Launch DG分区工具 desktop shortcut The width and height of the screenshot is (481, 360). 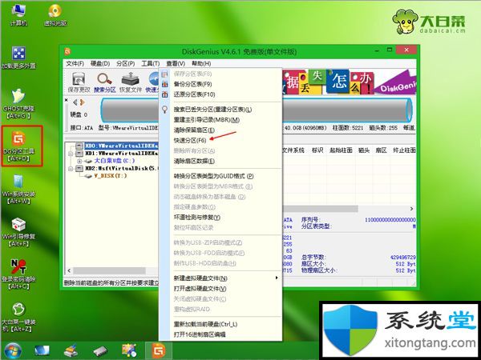point(18,146)
